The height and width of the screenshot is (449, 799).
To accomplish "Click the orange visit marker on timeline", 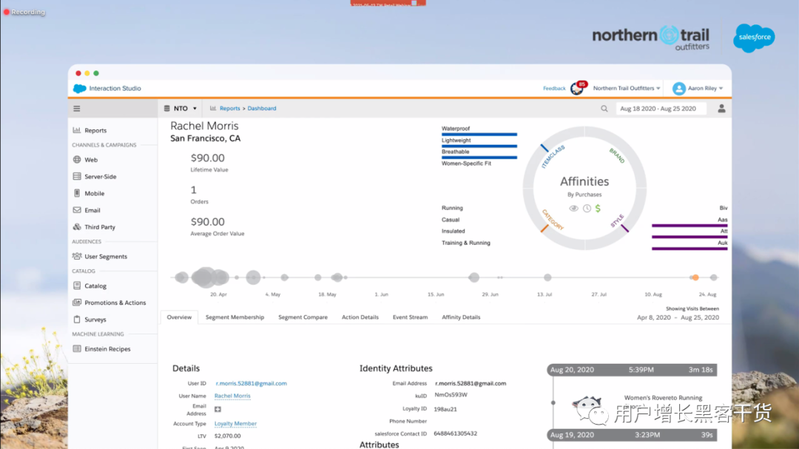I will tap(695, 277).
